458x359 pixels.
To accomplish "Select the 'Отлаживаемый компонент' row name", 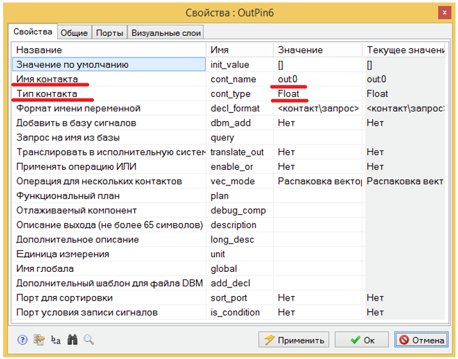I will pos(109,211).
